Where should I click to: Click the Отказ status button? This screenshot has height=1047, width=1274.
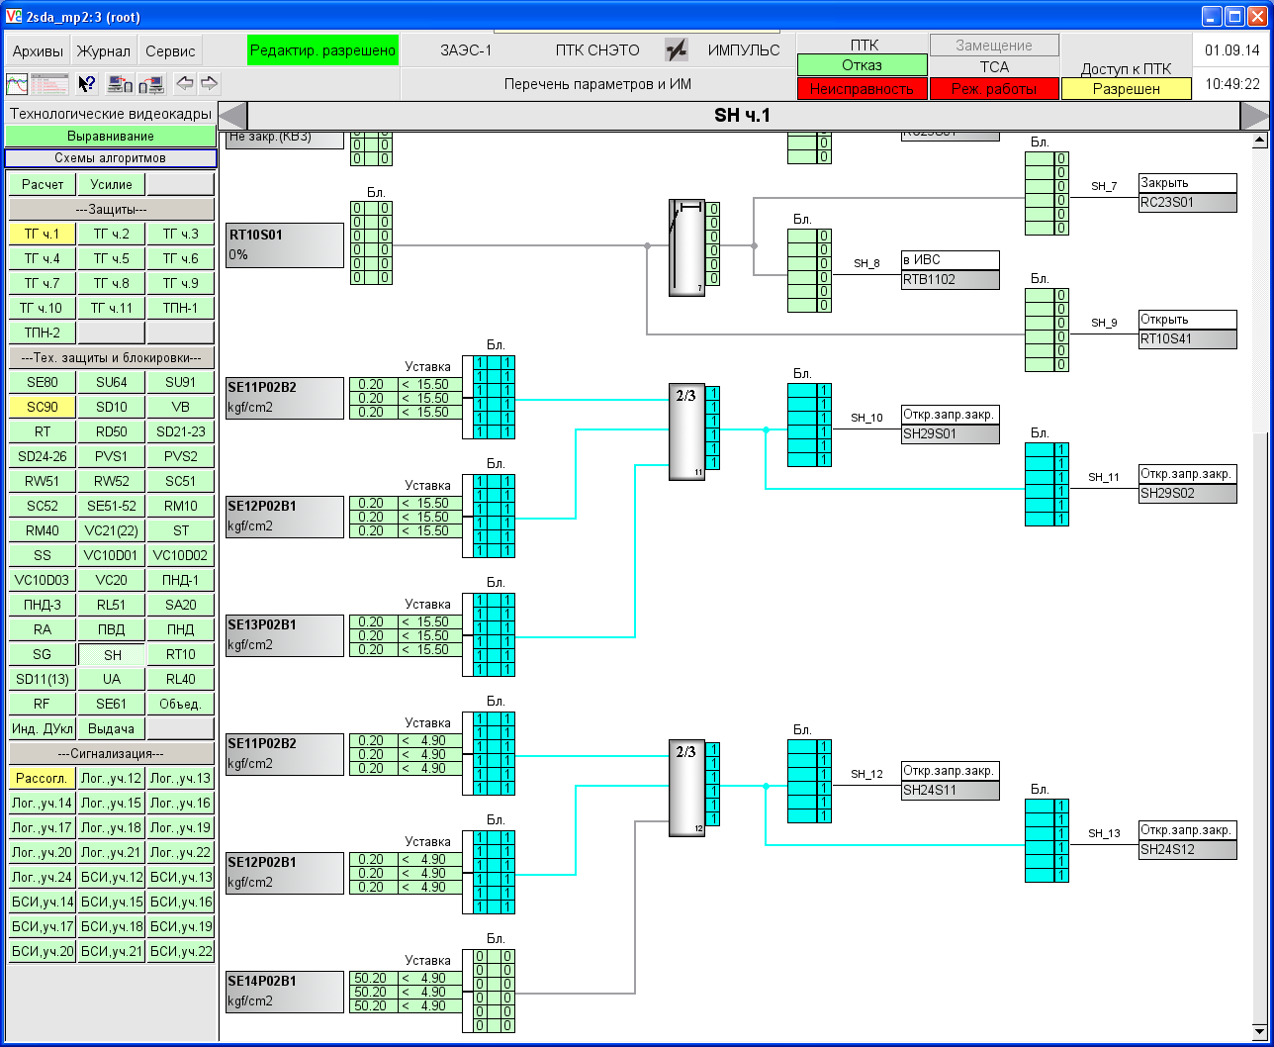click(863, 65)
